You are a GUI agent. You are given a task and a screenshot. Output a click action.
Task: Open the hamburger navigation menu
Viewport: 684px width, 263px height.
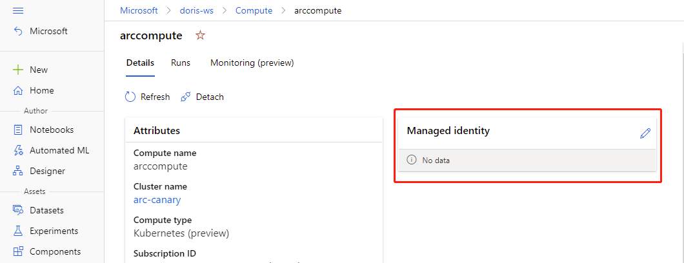pos(18,10)
